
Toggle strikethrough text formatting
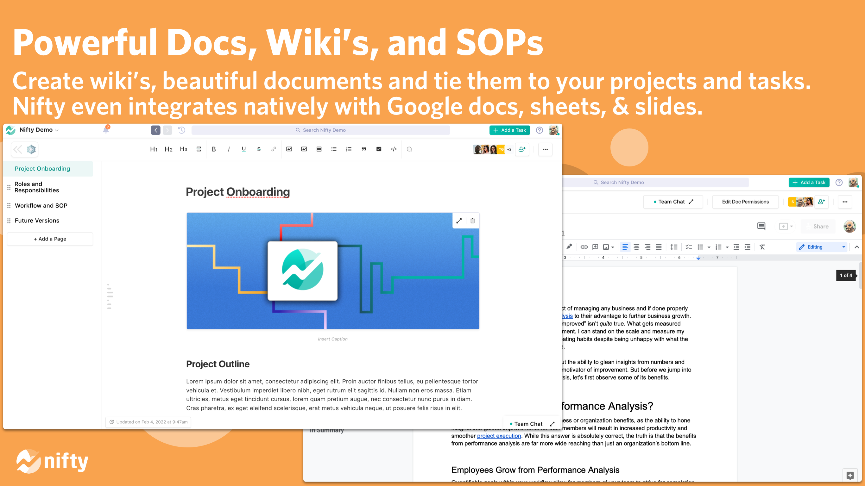point(259,149)
